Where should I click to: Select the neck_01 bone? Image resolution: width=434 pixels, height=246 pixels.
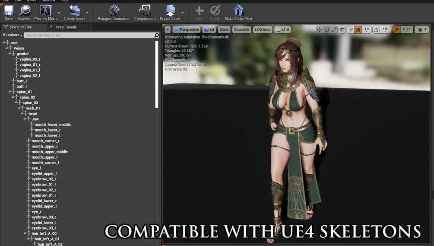pyautogui.click(x=33, y=109)
